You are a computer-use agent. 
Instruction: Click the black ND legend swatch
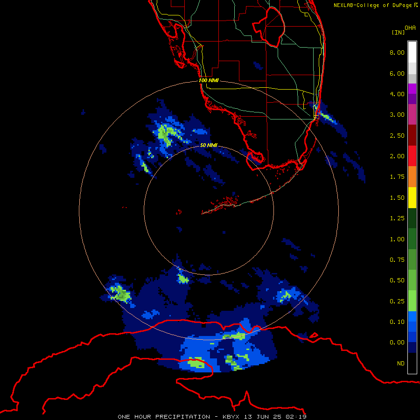point(412,363)
